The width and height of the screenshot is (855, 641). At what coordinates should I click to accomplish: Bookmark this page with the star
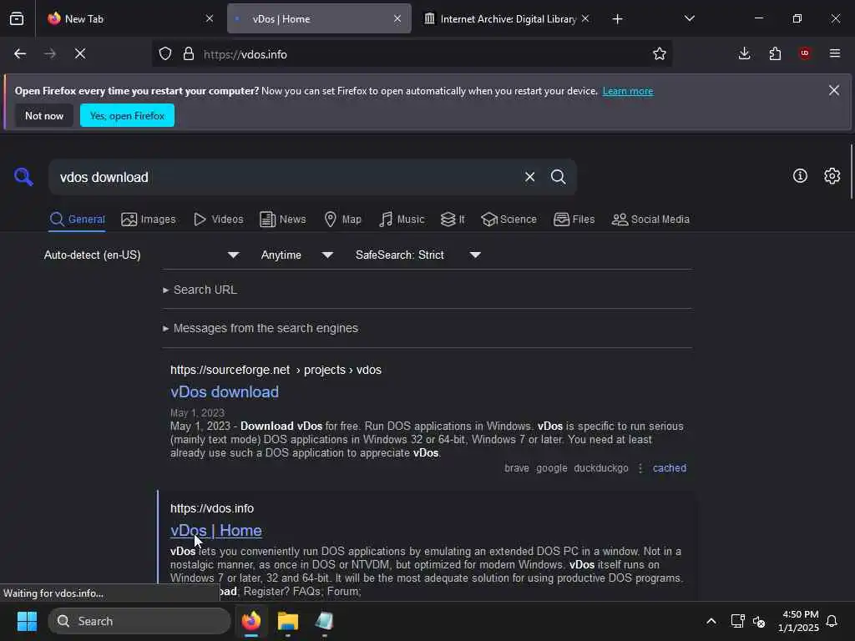660,53
